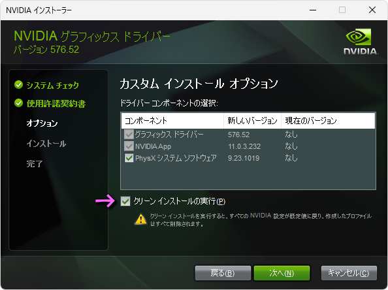Click the green checkmark beside 使用許諾契約書
Image resolution: width=388 pixels, height=290 pixels.
pyautogui.click(x=18, y=103)
